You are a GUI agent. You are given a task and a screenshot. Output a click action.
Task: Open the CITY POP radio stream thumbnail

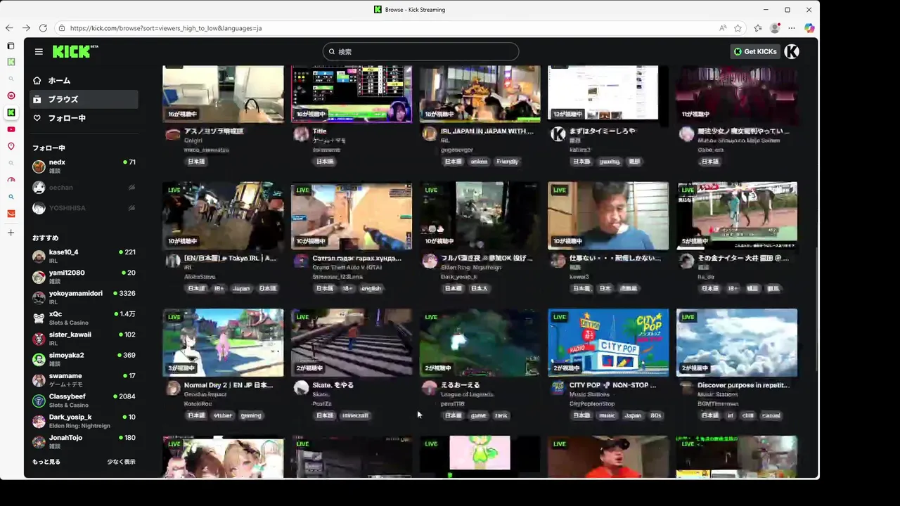(x=608, y=343)
